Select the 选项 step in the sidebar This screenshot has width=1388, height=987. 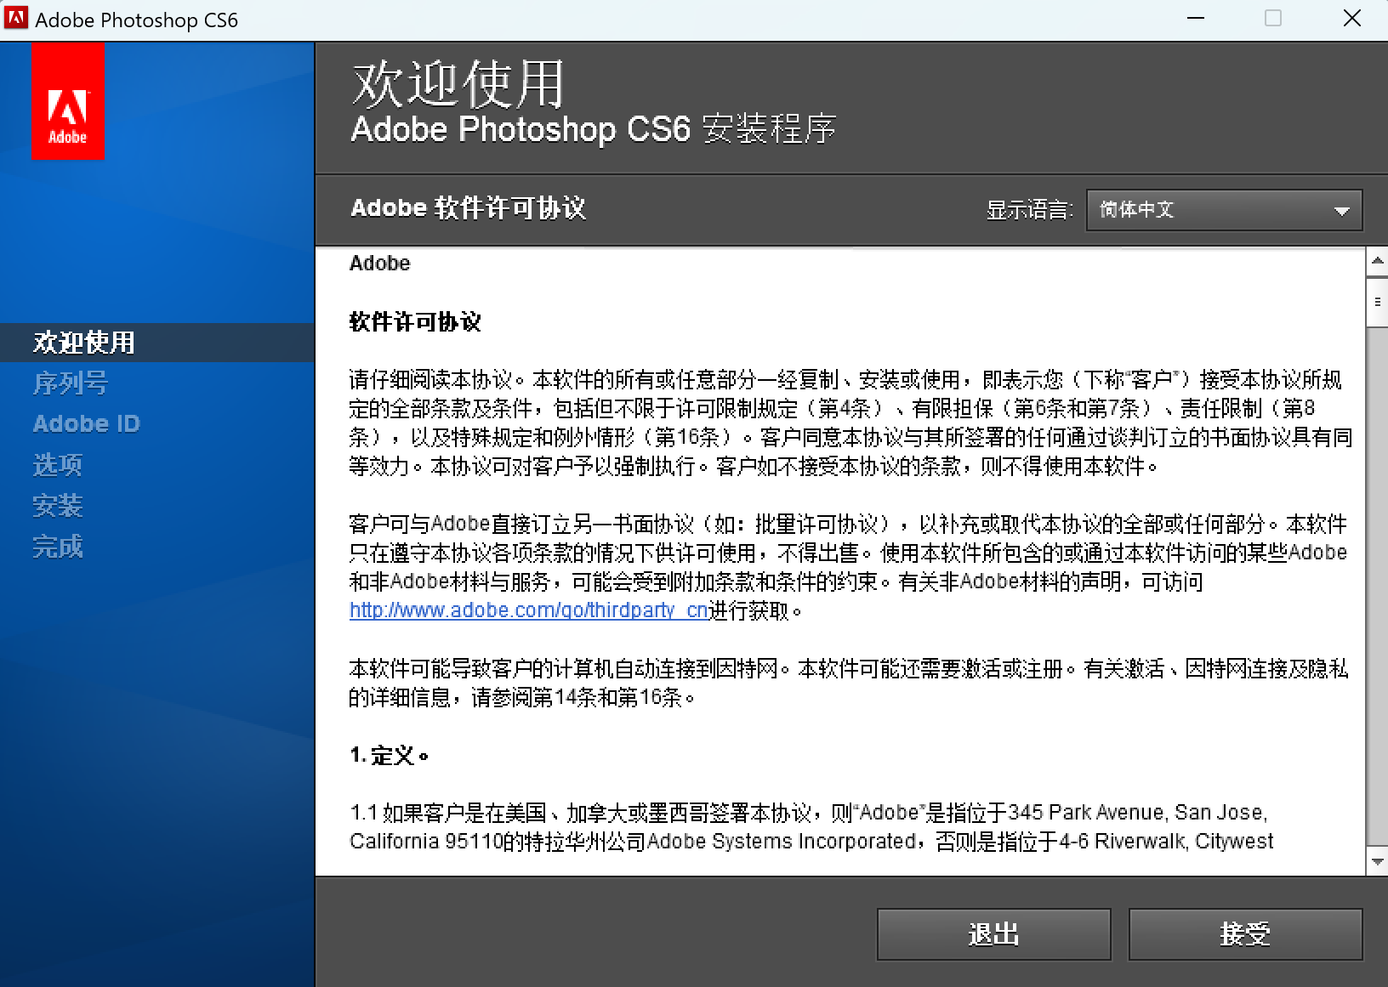56,465
